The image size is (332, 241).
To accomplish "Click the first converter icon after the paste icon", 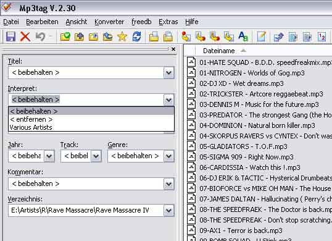I will [x=186, y=36].
